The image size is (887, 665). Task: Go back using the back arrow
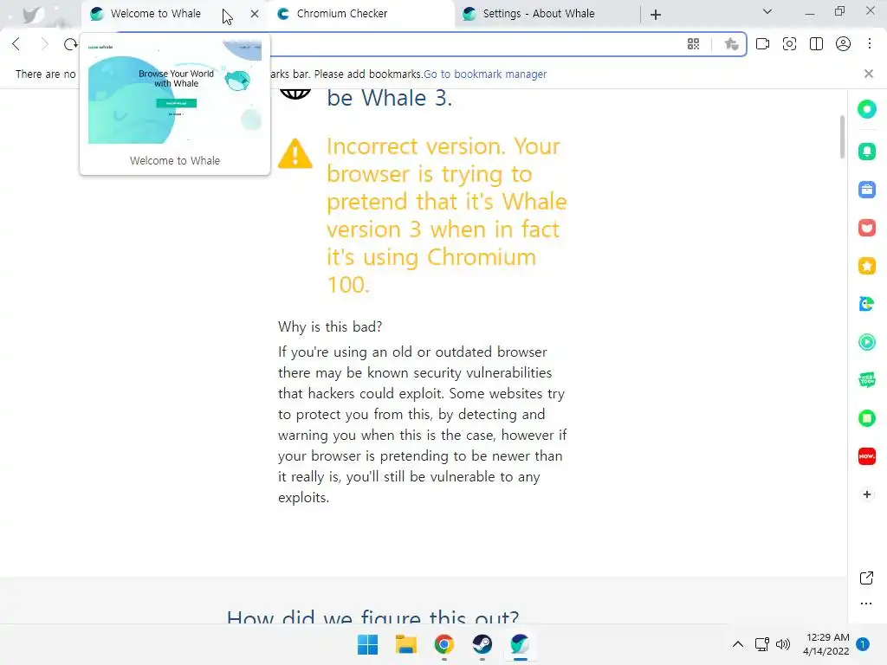(16, 44)
